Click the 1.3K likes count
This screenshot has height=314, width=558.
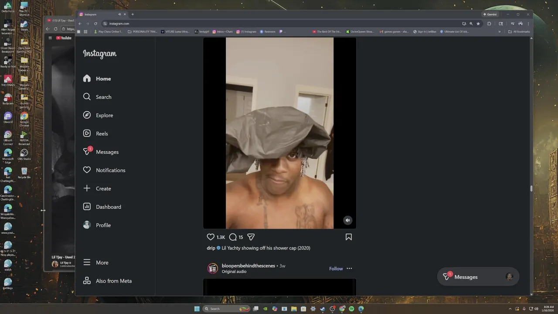[221, 237]
